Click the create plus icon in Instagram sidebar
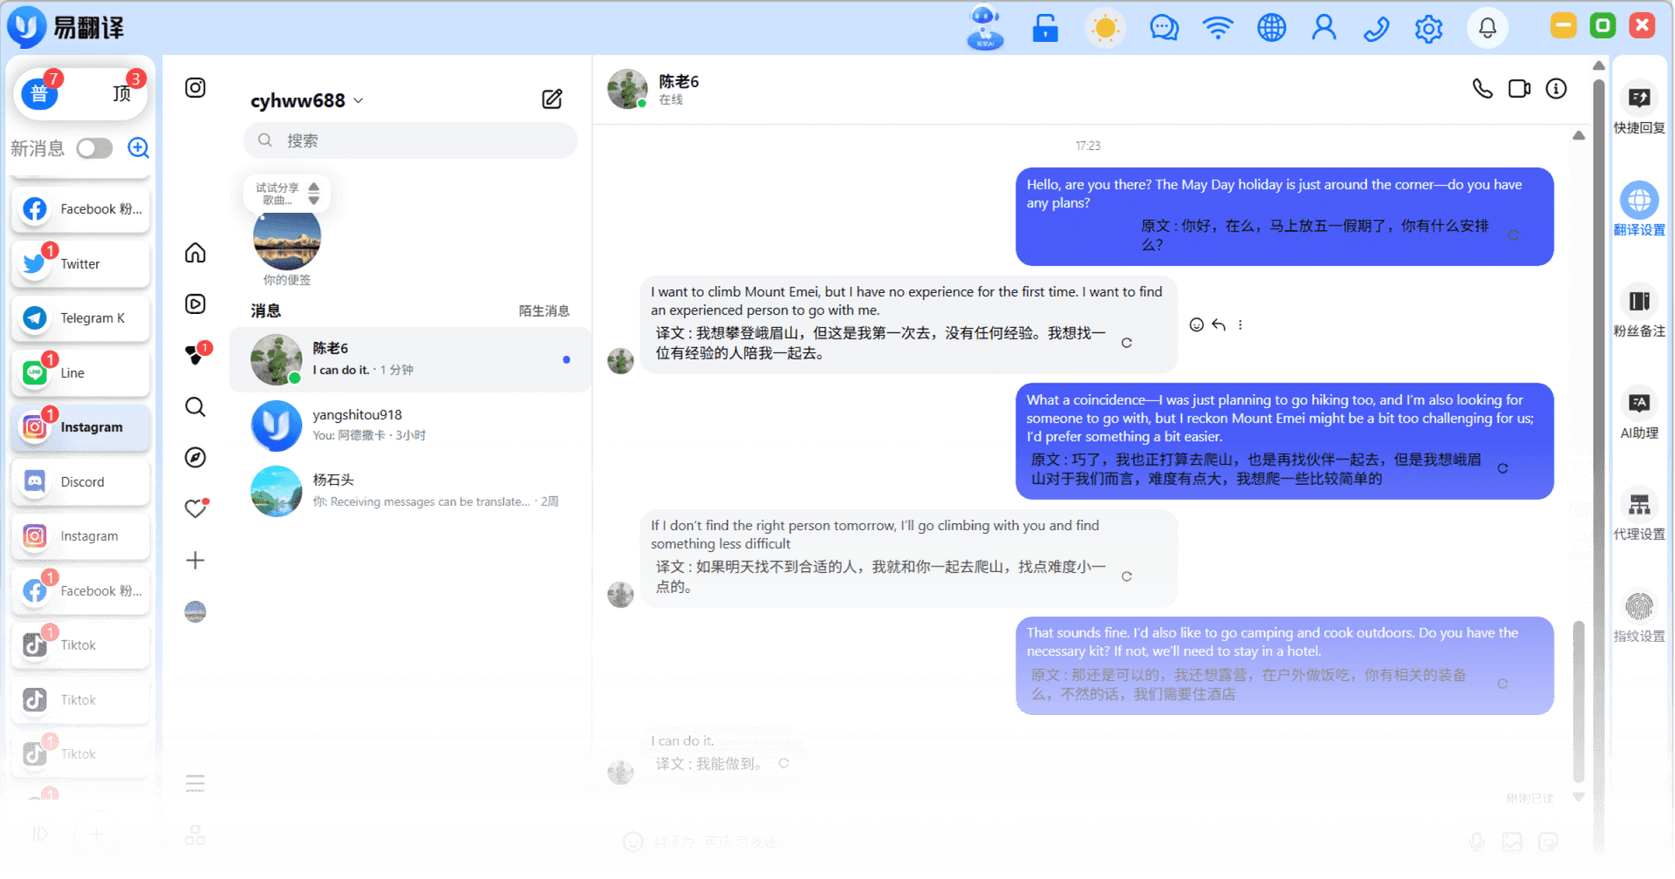Screen dimensions: 1675x879 [x=195, y=560]
